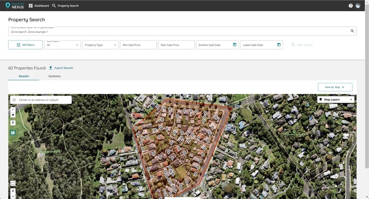Click the locate target icon in center field
The image size is (369, 199).
[x=14, y=99]
